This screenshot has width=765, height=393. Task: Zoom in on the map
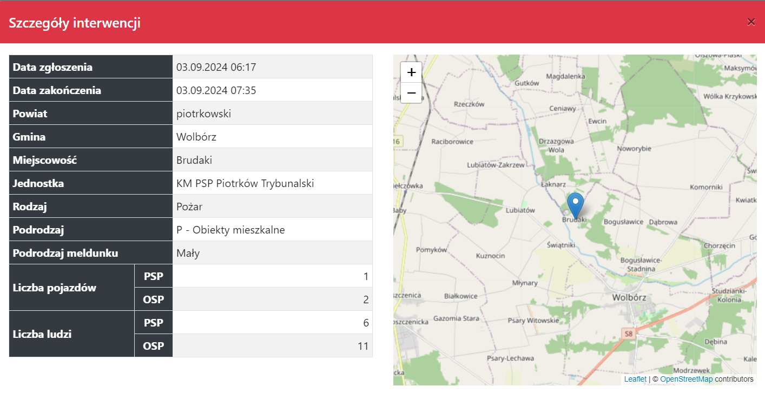coord(411,72)
